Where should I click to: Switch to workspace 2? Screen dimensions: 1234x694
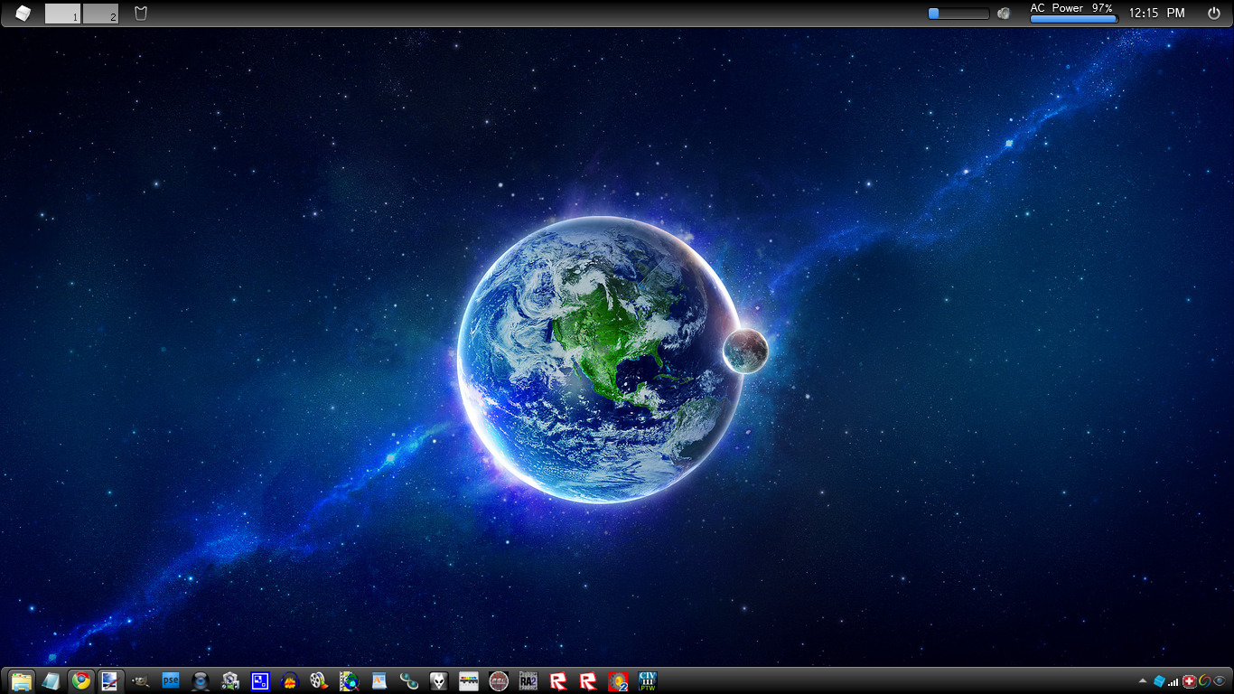(101, 13)
